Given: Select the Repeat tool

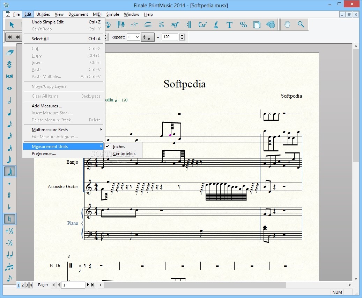Looking at the screenshot, I should click(x=189, y=24).
